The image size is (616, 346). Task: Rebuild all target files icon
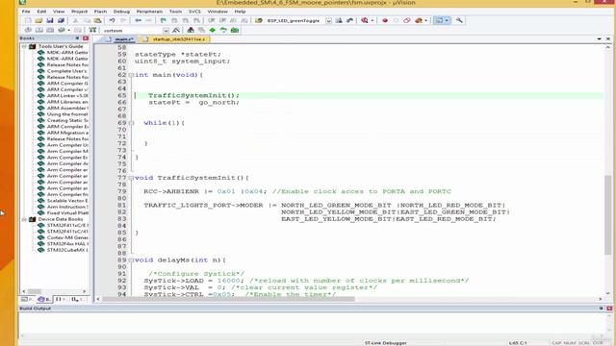click(x=50, y=30)
